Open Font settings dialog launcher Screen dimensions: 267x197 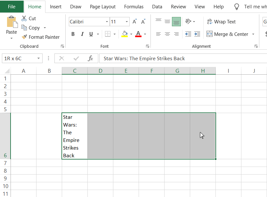[x=148, y=46]
